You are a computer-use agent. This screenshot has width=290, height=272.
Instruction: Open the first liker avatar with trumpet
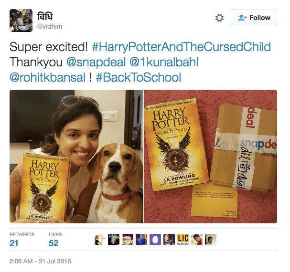click(x=100, y=240)
